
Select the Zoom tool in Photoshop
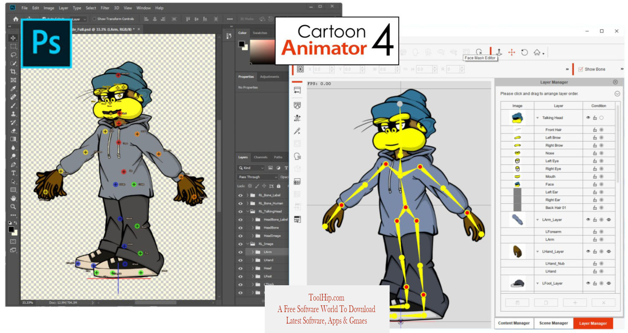click(13, 207)
